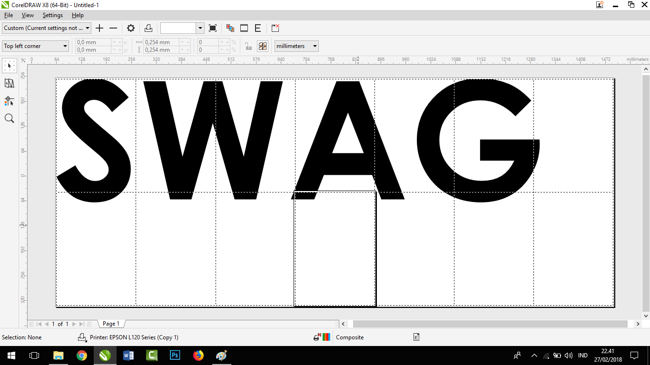650x365 pixels.
Task: Click the horizontal scrollbar thumb
Action: (490, 324)
